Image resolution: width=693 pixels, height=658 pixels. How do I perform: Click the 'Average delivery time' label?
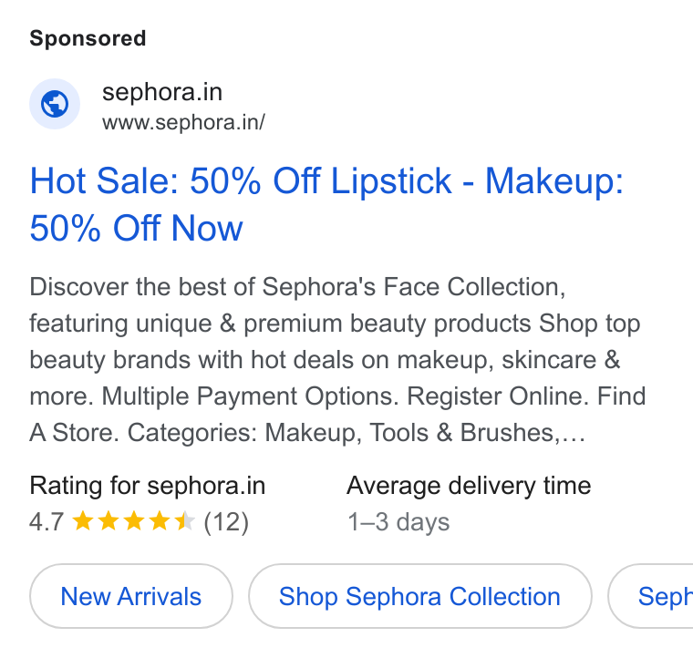(469, 486)
